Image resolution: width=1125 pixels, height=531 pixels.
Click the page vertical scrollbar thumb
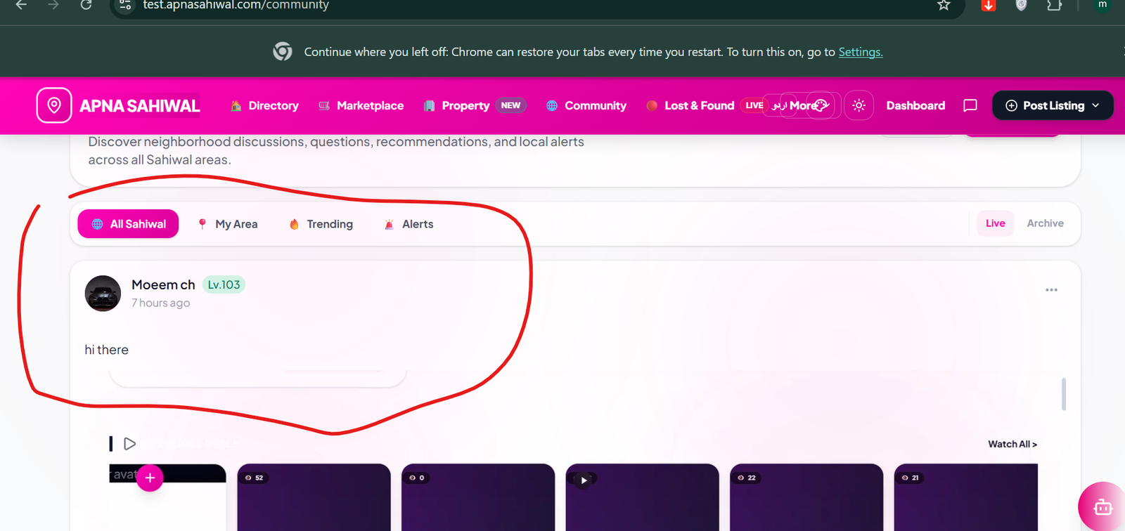coord(1063,394)
